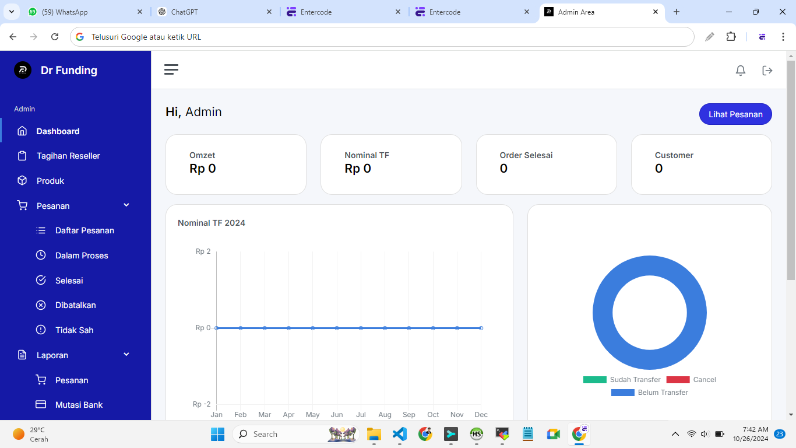Screen dimensions: 796x448
Task: Toggle Belum Transfer legend item
Action: pos(650,393)
